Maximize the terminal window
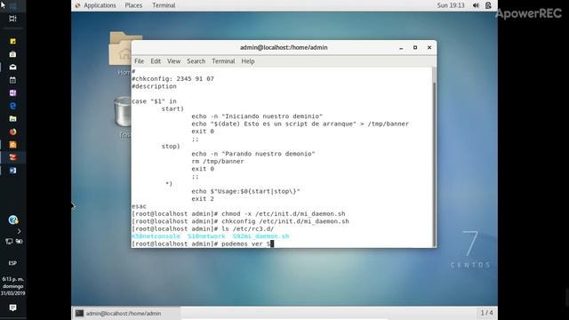The image size is (569, 320). pyautogui.click(x=415, y=47)
